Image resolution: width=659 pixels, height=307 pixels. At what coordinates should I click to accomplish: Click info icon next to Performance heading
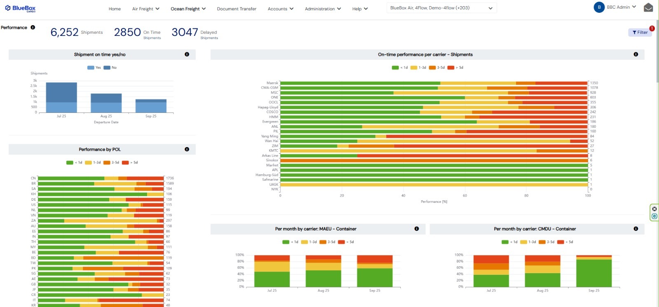33,28
